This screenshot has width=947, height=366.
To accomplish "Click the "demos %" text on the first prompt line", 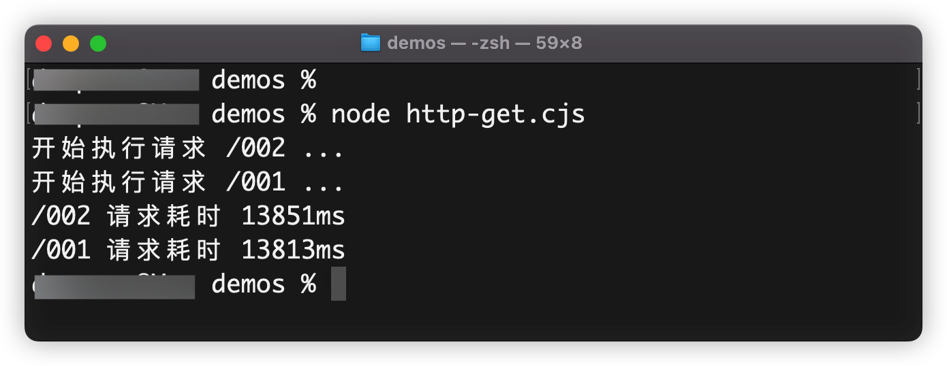I will coord(264,80).
